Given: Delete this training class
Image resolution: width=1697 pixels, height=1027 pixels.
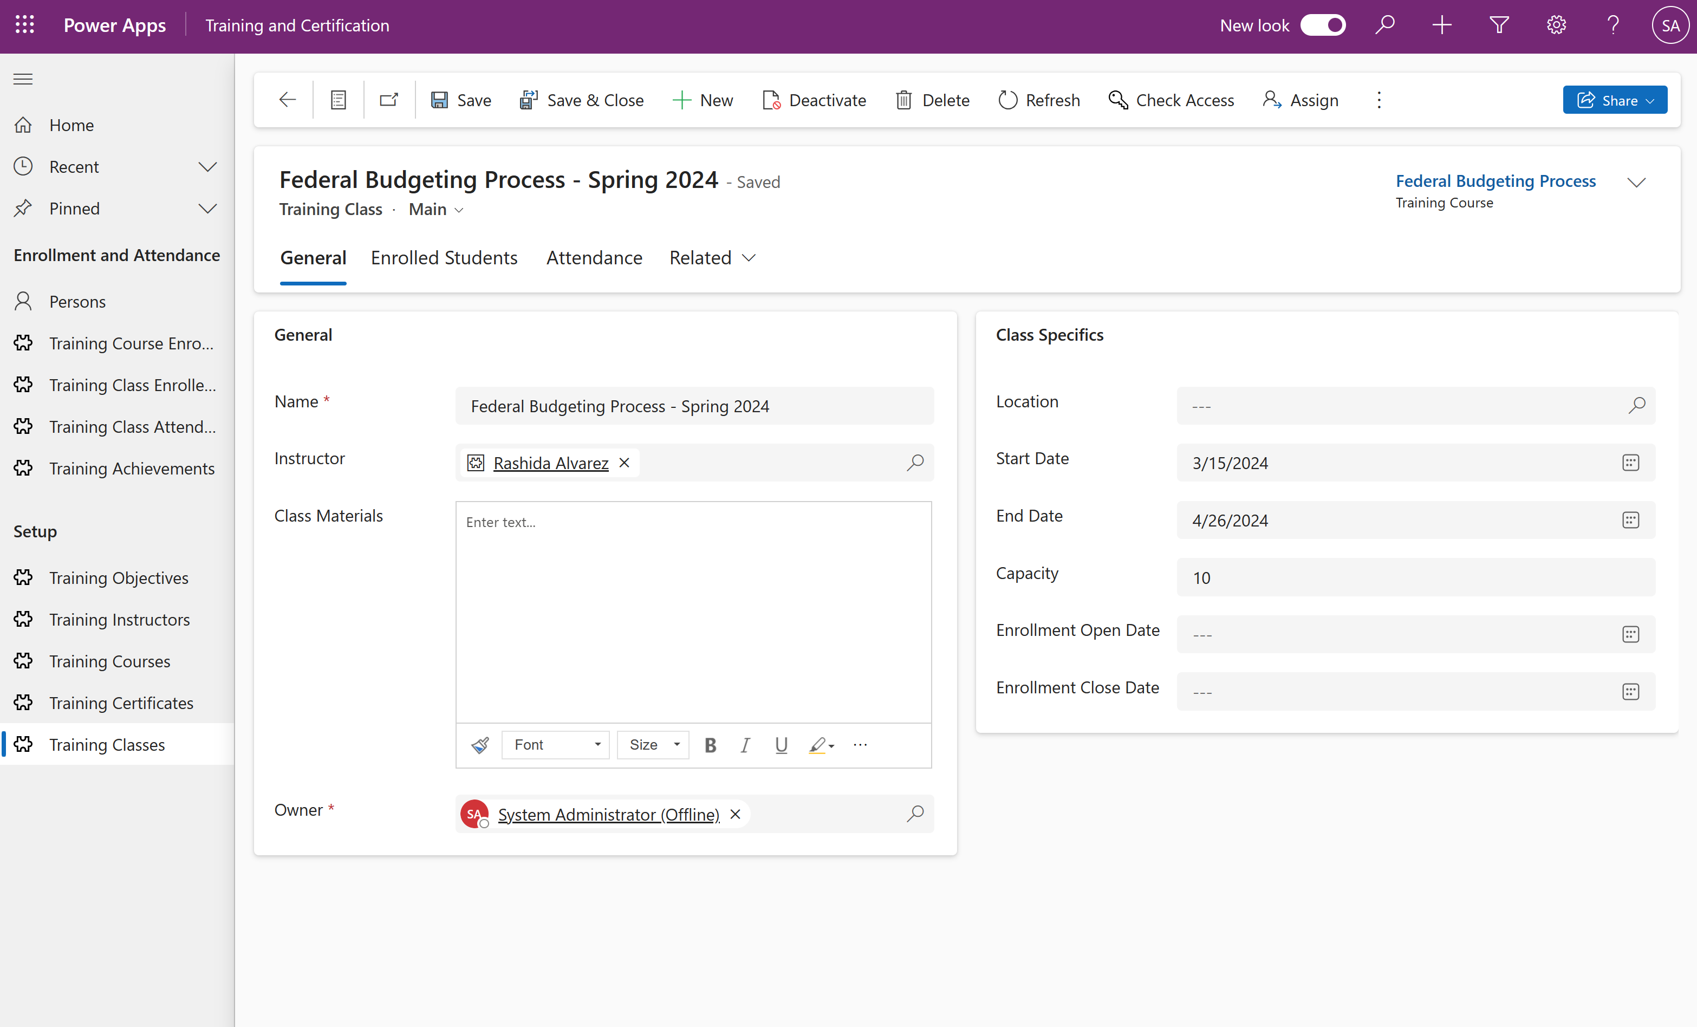Looking at the screenshot, I should click(x=933, y=100).
